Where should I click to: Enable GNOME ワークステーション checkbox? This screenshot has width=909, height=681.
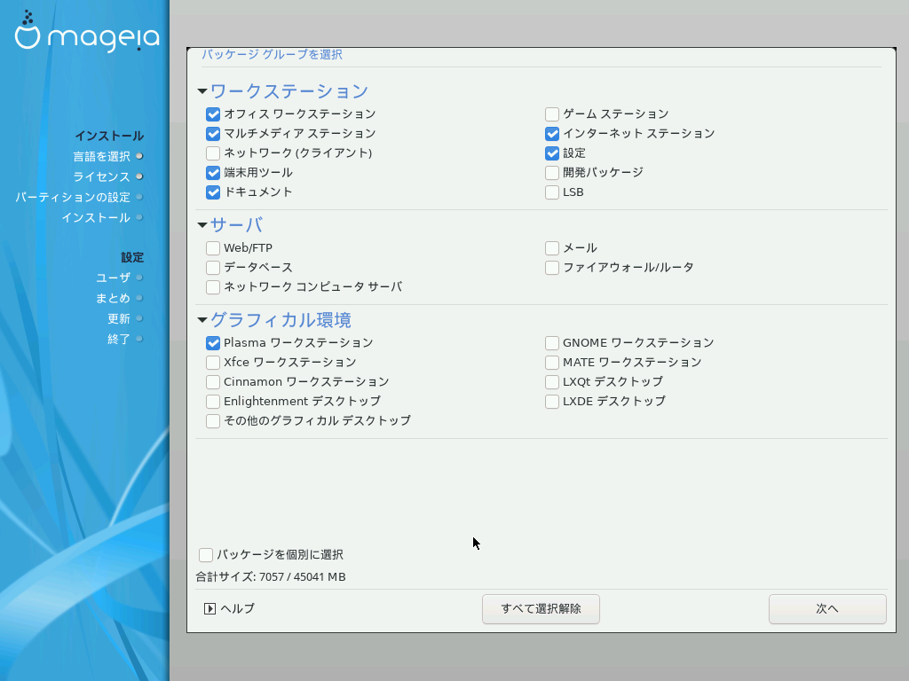coord(552,343)
